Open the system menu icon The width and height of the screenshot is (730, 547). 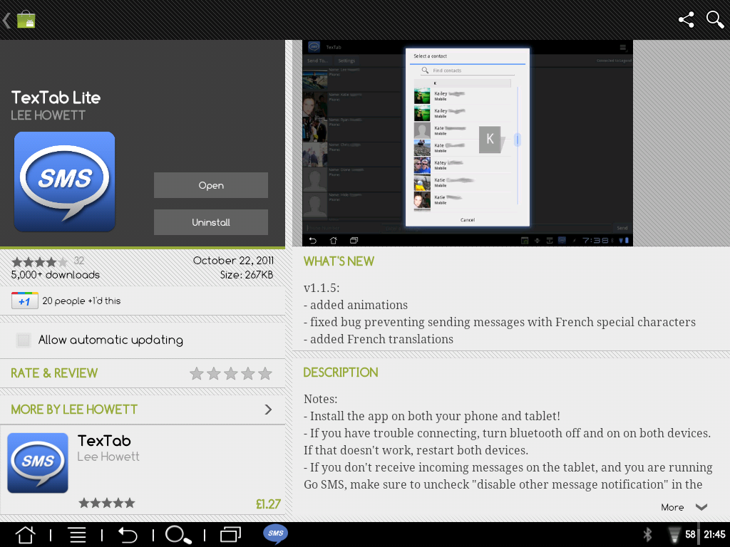click(78, 535)
